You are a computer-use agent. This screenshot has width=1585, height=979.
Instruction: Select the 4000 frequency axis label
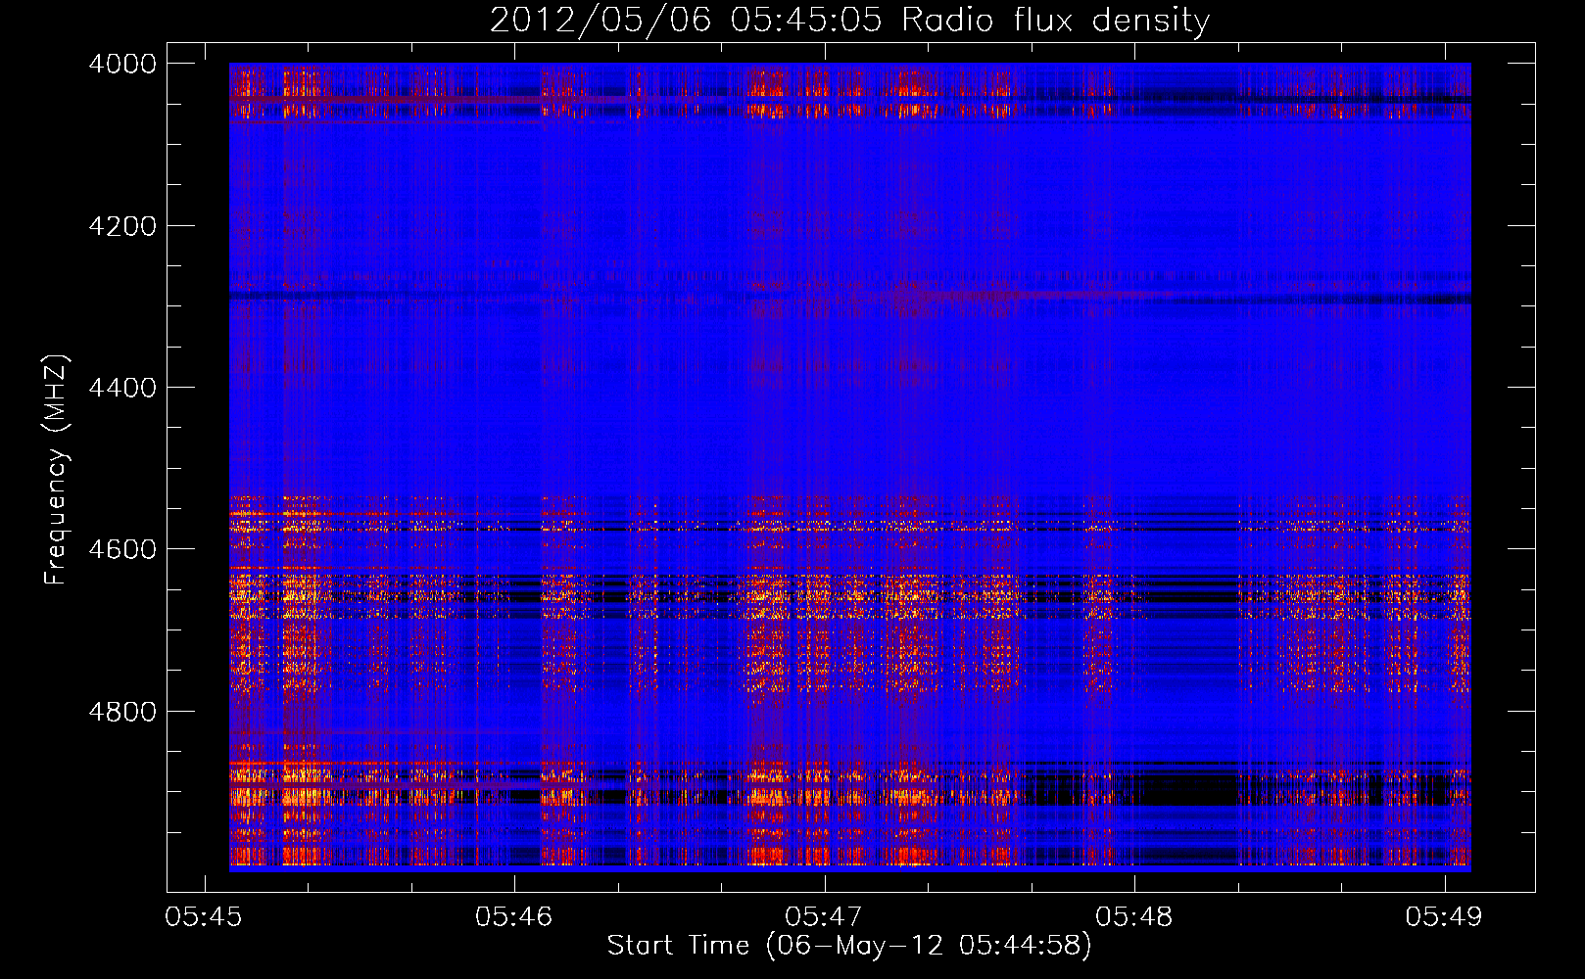(122, 64)
